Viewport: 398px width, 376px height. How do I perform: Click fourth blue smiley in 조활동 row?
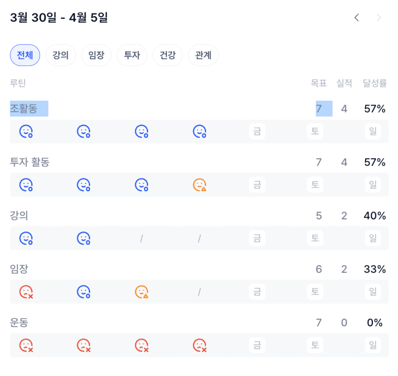pyautogui.click(x=199, y=131)
